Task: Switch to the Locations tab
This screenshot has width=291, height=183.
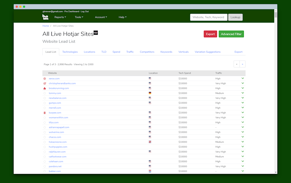Action: 90,52
